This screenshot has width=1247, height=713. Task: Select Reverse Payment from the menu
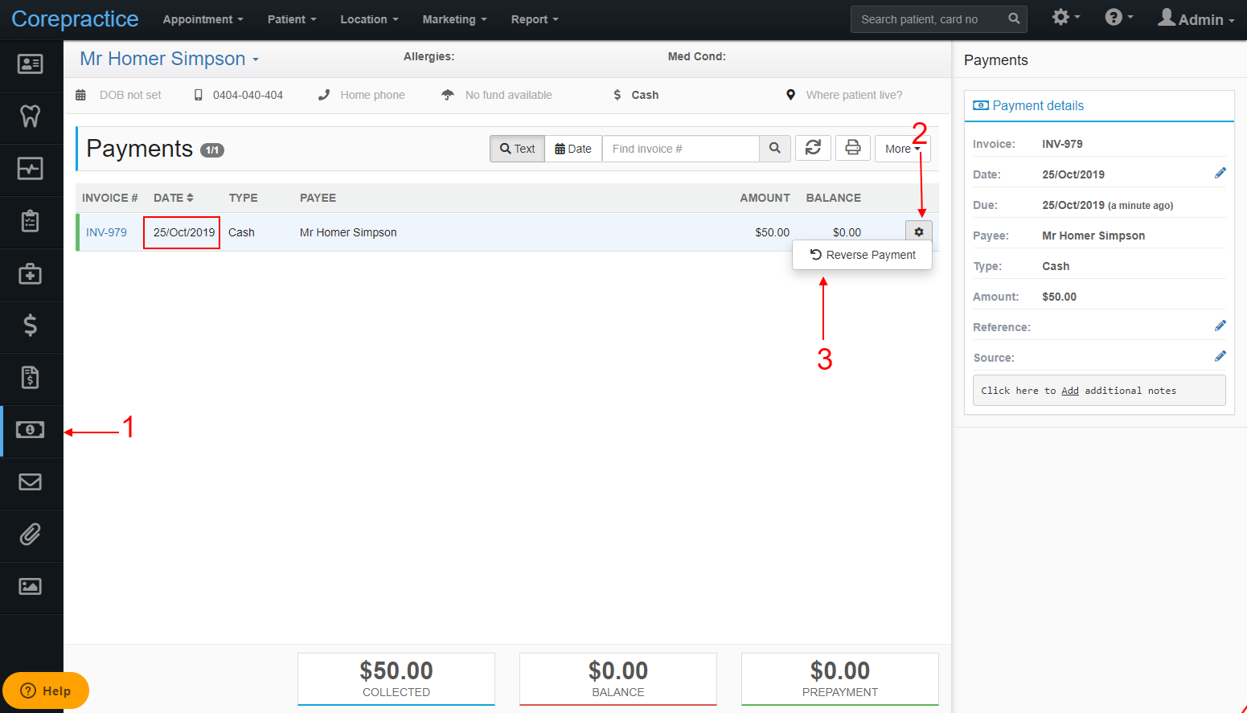(x=863, y=255)
